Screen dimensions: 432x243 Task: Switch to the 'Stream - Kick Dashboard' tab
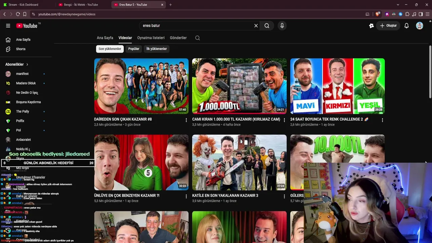click(x=27, y=5)
